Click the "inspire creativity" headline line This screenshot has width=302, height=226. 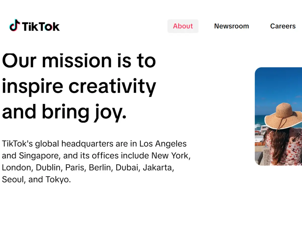point(79,86)
